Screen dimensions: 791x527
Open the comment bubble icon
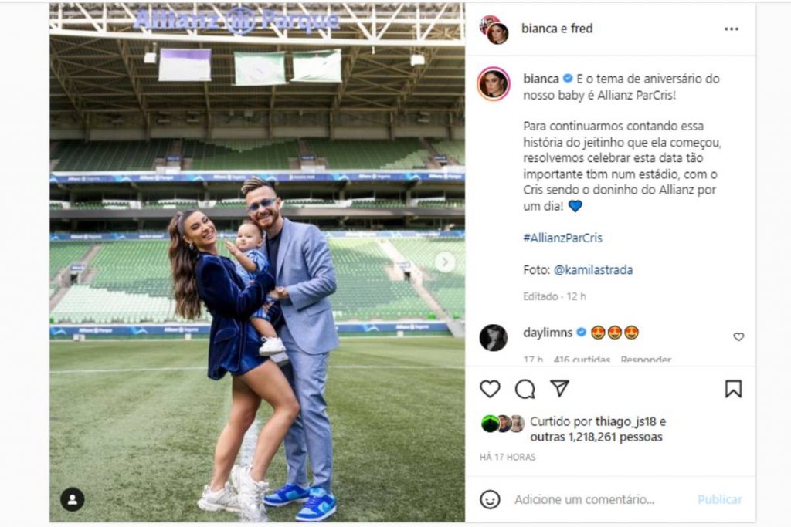[x=525, y=389]
